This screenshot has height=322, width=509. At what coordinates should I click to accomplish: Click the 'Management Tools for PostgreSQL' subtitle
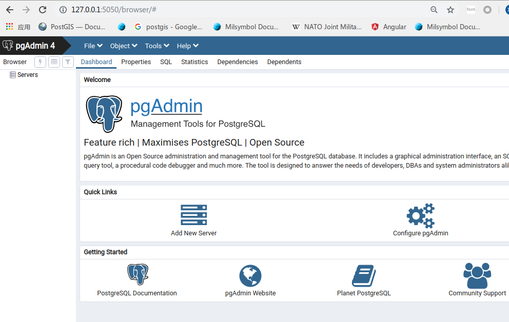pos(198,124)
